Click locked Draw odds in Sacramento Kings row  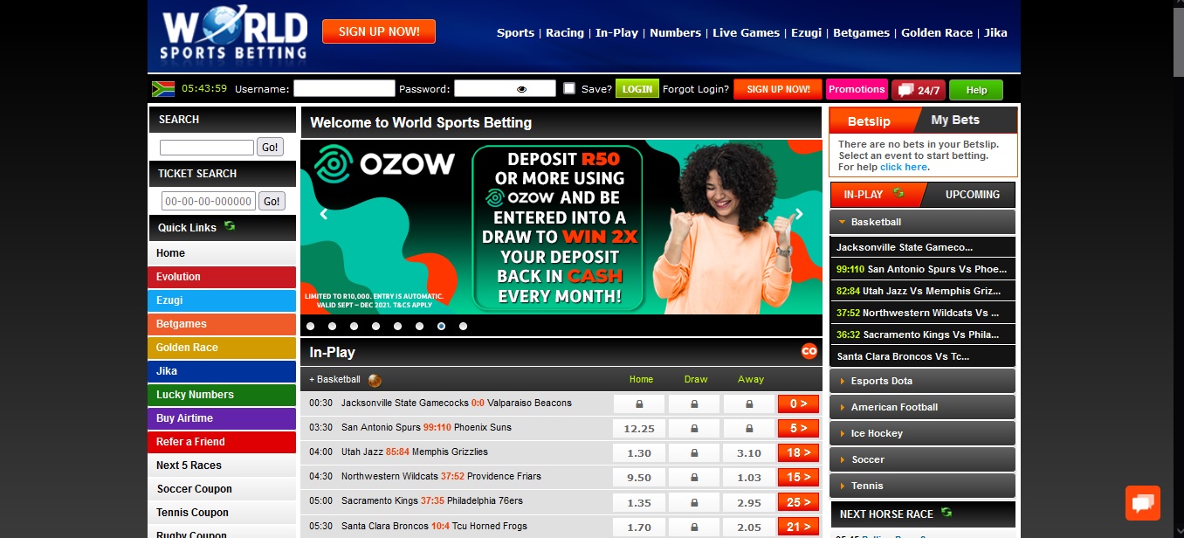tap(694, 502)
